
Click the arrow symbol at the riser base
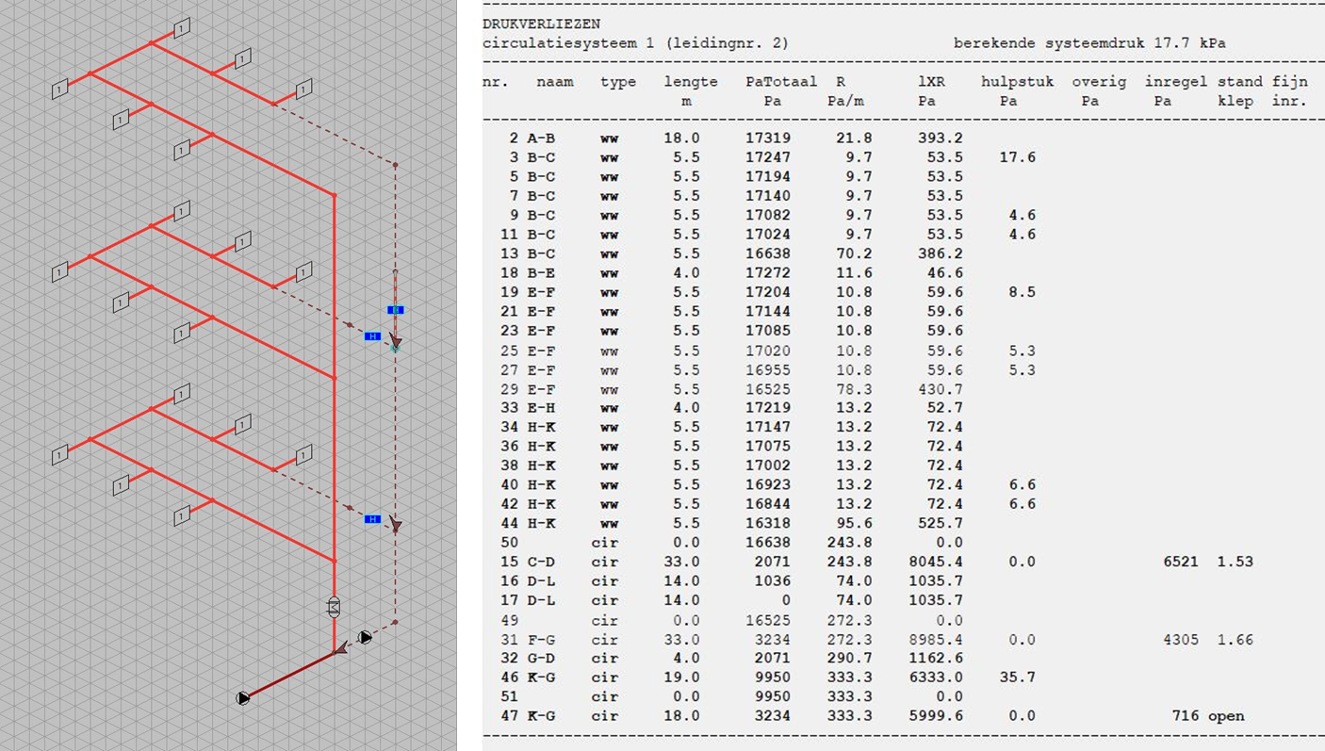(341, 646)
